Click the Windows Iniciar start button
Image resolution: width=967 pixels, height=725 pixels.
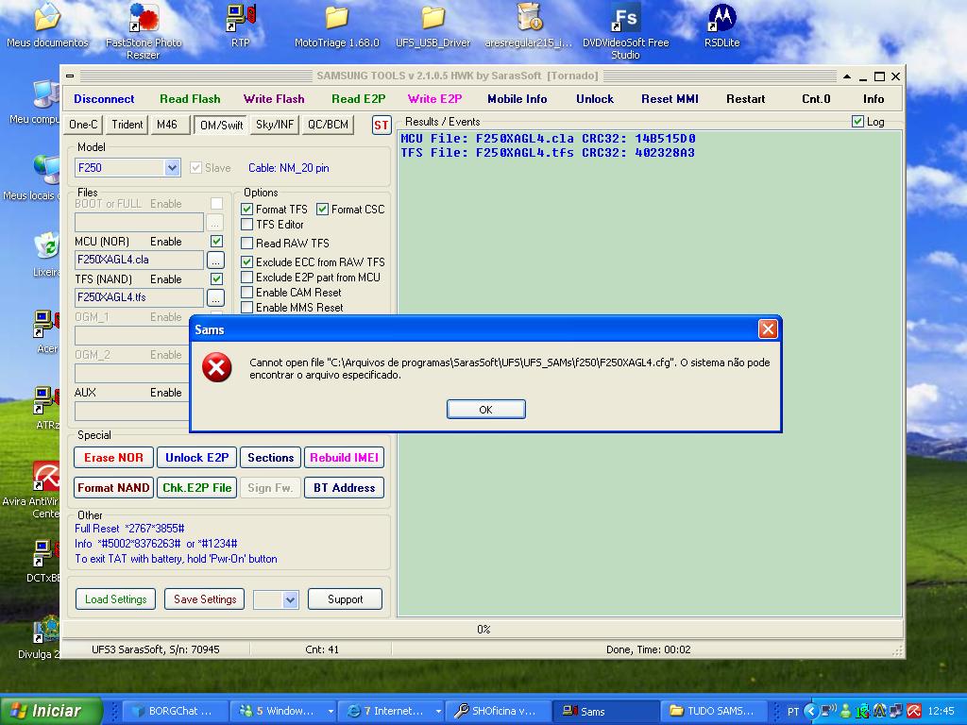(x=51, y=711)
